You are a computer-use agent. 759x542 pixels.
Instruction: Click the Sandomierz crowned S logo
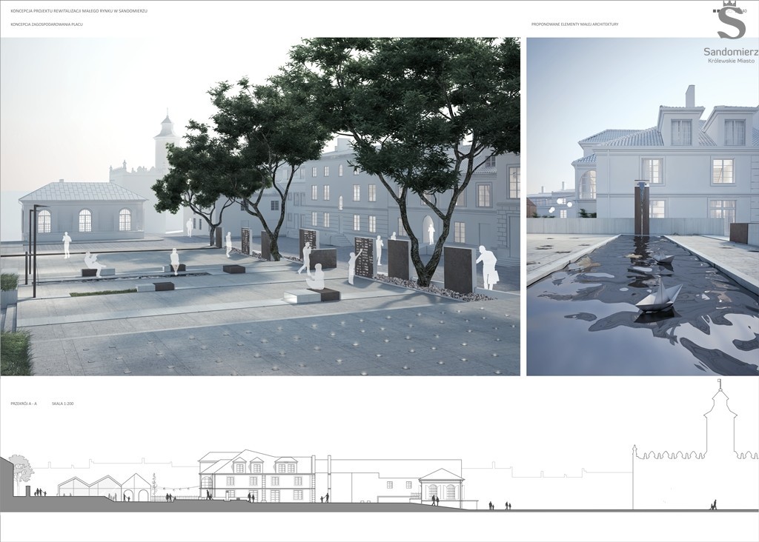pyautogui.click(x=730, y=21)
